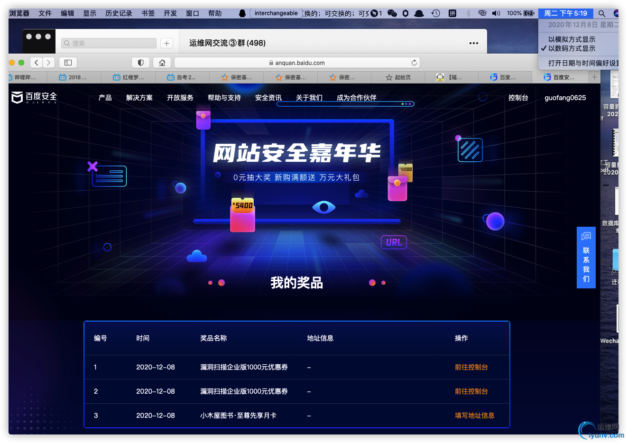Screen dimensions: 627x443
Task: Click the Bluetooth menu bar icon
Action: coord(468,13)
